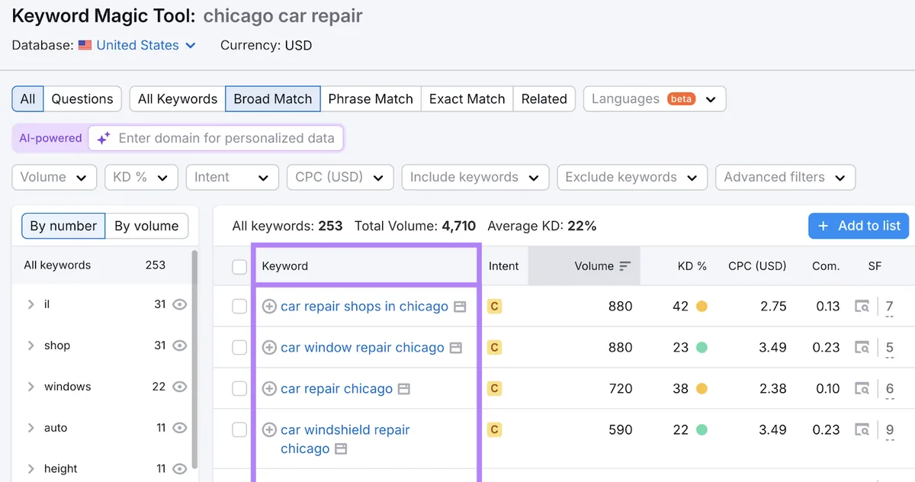Open the KD % filter dropdown
The width and height of the screenshot is (915, 482).
pyautogui.click(x=141, y=177)
